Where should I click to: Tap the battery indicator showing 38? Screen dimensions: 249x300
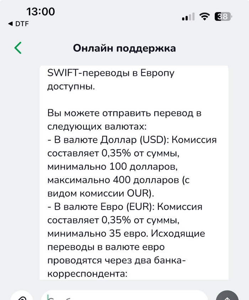223,16
